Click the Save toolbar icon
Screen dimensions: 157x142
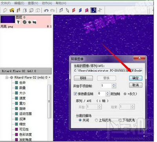pos(18,10)
